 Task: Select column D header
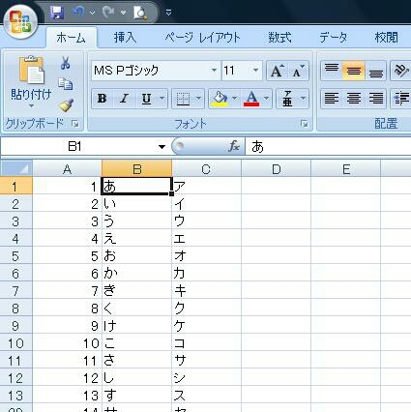click(x=276, y=168)
